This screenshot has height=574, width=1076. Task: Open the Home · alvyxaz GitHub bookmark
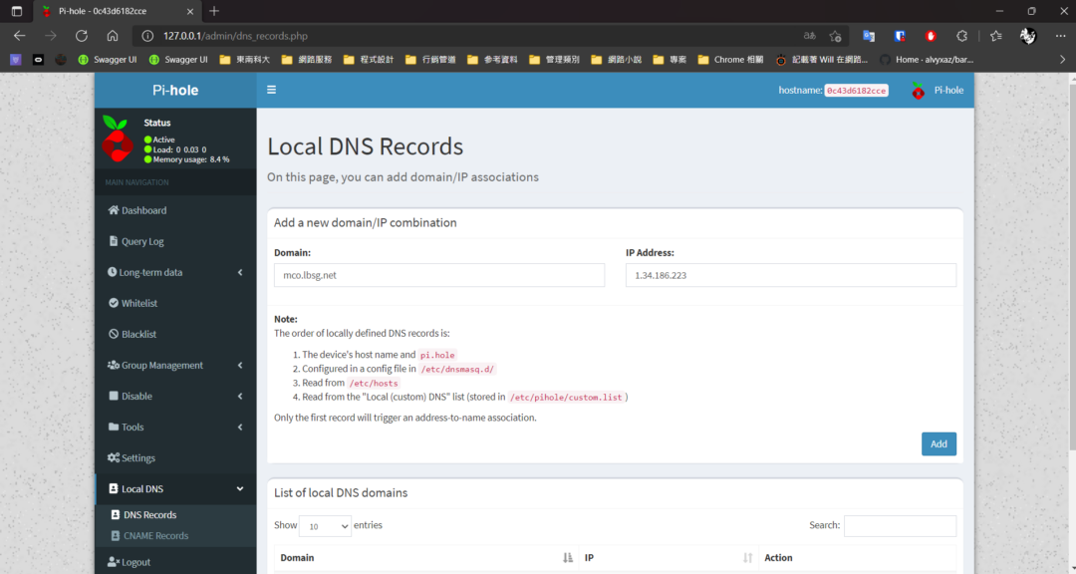point(927,60)
